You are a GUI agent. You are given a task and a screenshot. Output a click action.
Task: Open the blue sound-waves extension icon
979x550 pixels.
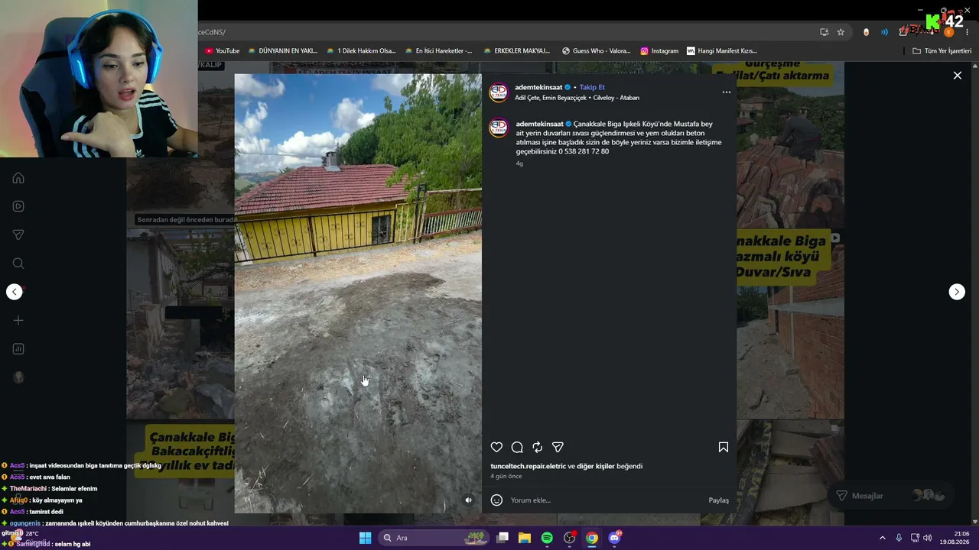click(884, 32)
